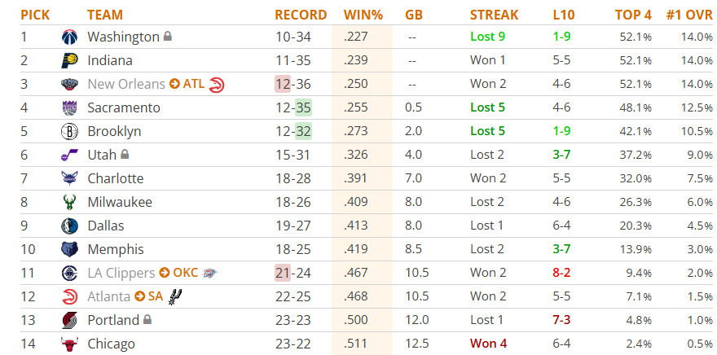Image resolution: width=717 pixels, height=355 pixels.
Task: Click the Milwaukee Bucks logo
Action: point(69,203)
